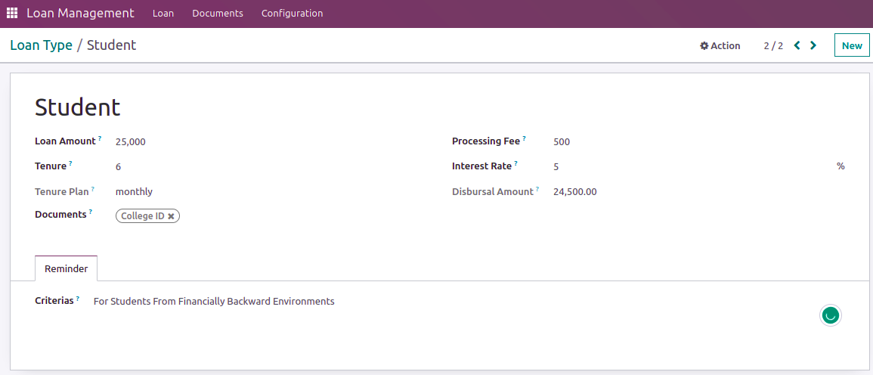Screen dimensions: 873x375
Task: Open the Loan menu
Action: [x=163, y=13]
